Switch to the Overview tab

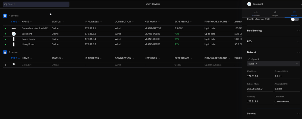(x=256, y=13)
